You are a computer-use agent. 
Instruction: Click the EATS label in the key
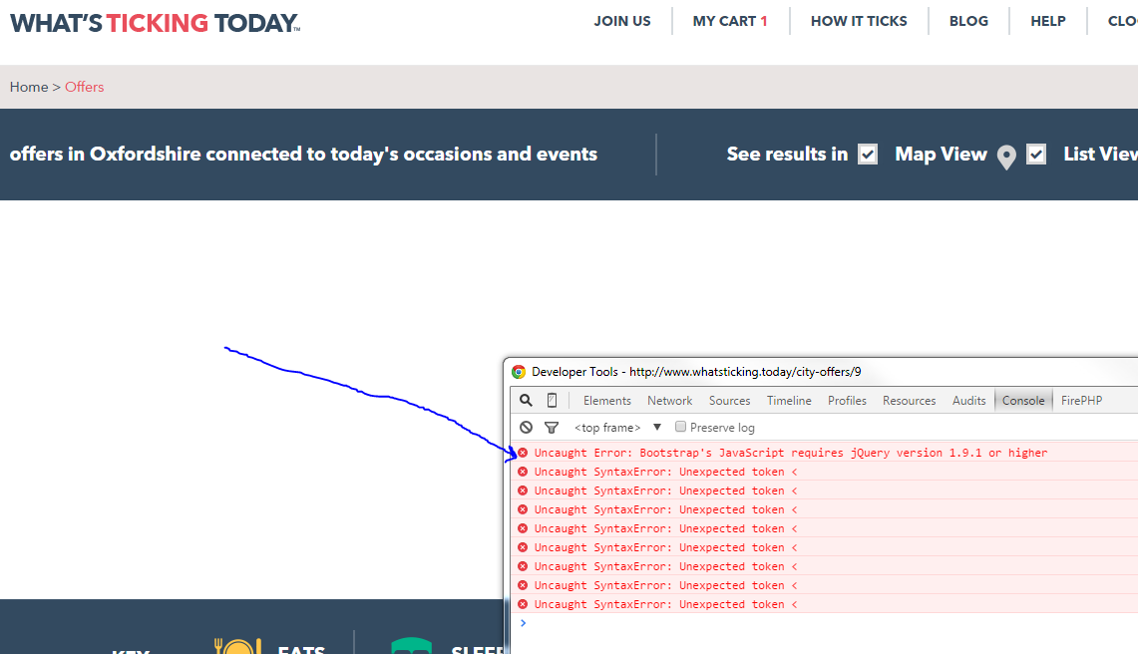(301, 648)
